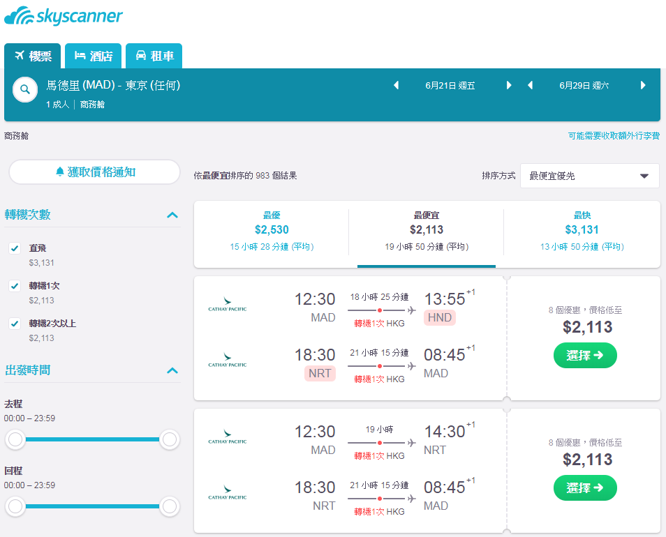The image size is (666, 537).
Task: Click the 去程 departure time slider left handle
Action: coord(15,439)
